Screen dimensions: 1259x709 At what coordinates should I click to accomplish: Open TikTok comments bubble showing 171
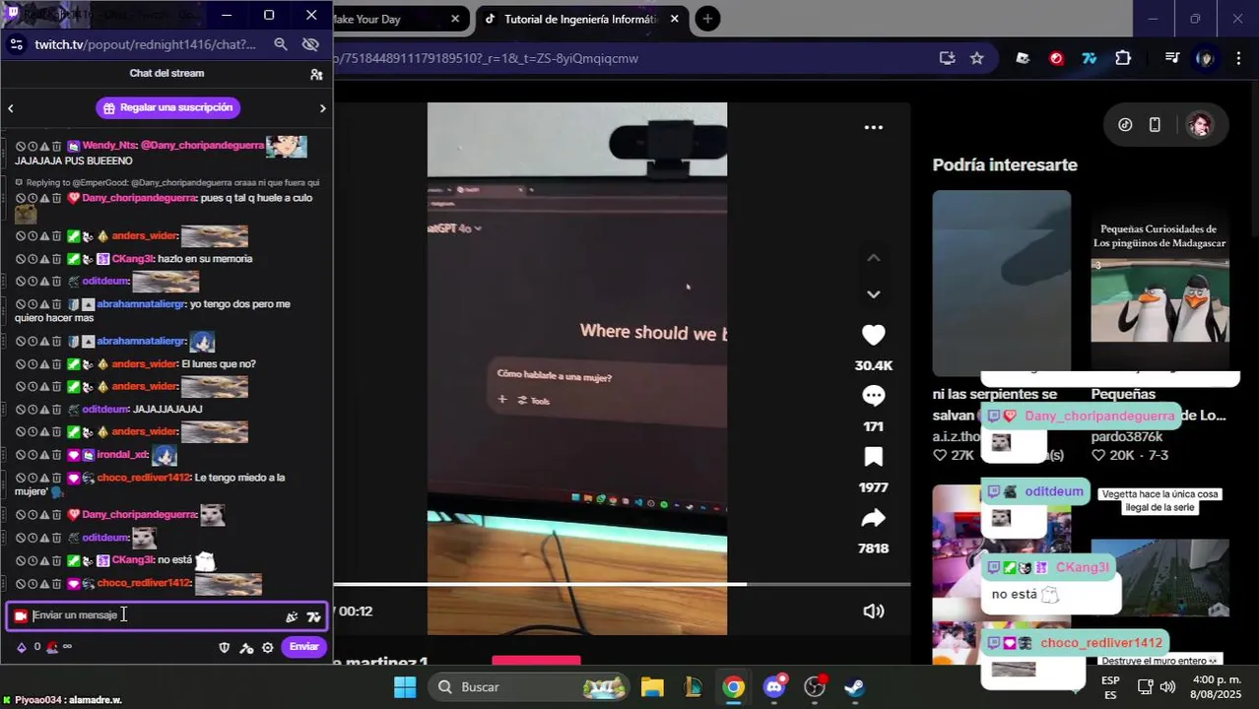(873, 396)
